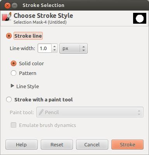The image size is (149, 155).
Task: Reset stroke settings with Reset button
Action: coord(57,145)
